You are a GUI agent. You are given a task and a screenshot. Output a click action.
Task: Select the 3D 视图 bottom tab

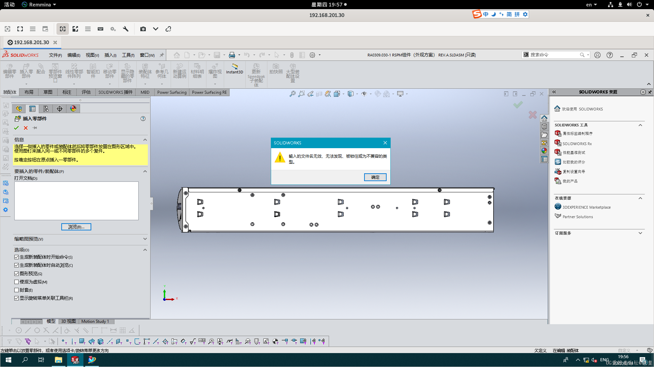68,321
